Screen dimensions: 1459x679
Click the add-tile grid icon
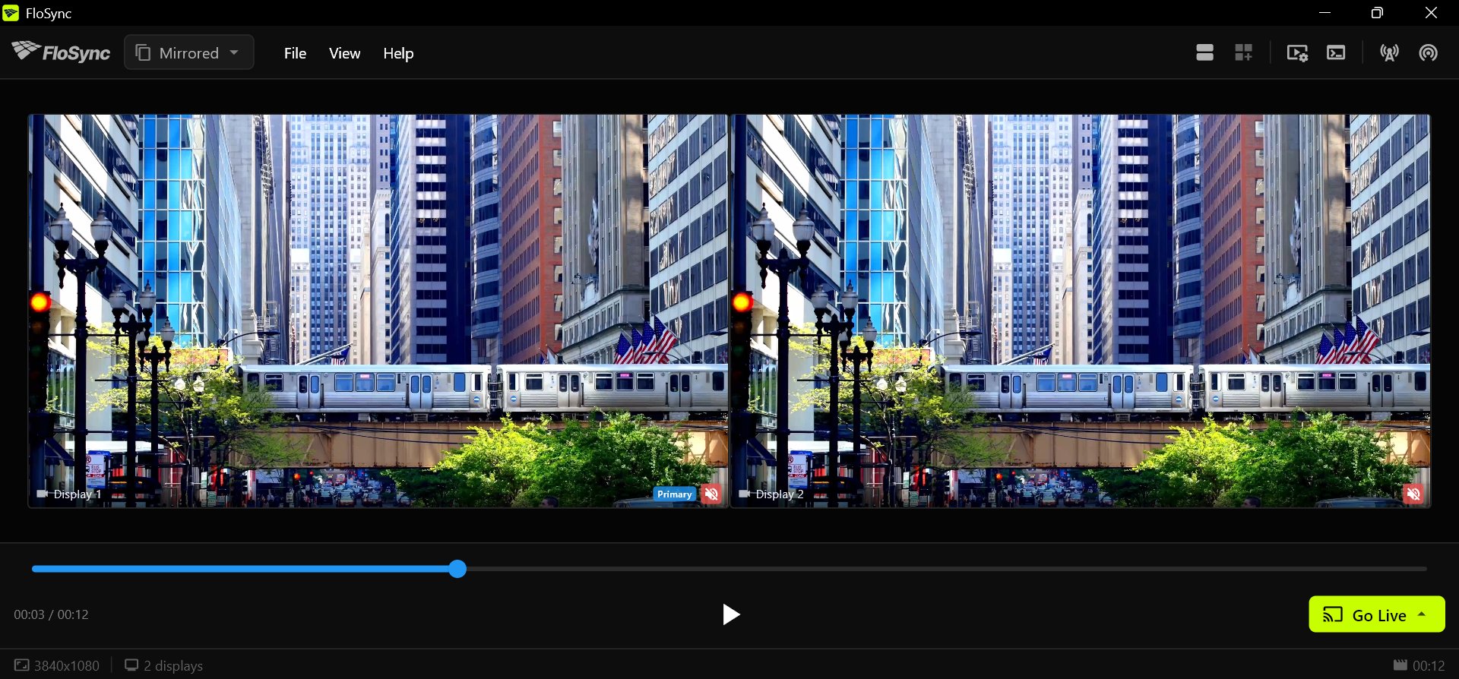(1244, 52)
